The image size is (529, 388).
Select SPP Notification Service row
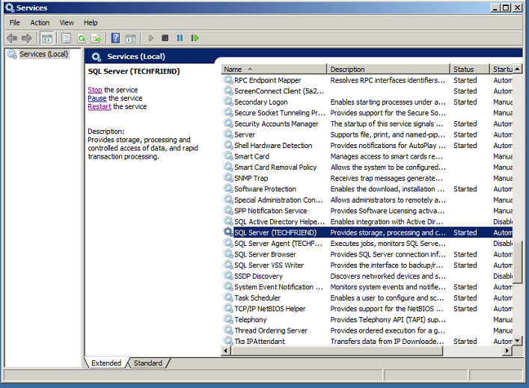click(367, 210)
